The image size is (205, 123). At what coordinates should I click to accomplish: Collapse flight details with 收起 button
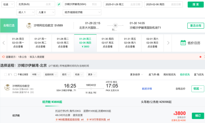pyautogui.click(x=197, y=88)
